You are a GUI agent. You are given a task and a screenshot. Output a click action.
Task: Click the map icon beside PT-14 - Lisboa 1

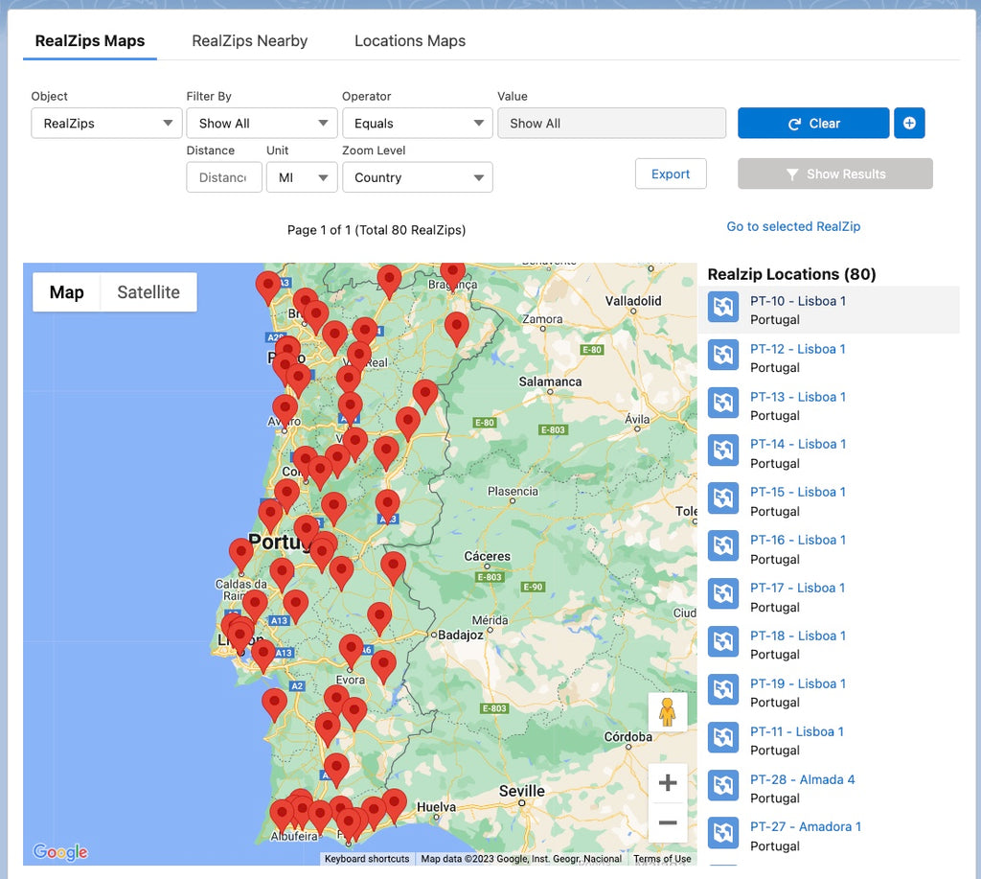(x=723, y=451)
